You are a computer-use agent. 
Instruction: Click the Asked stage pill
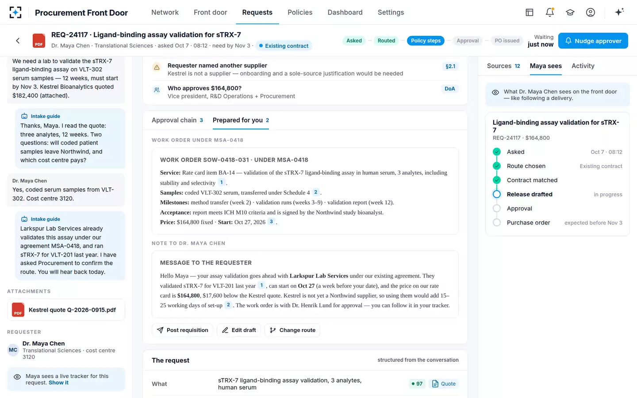pos(354,41)
